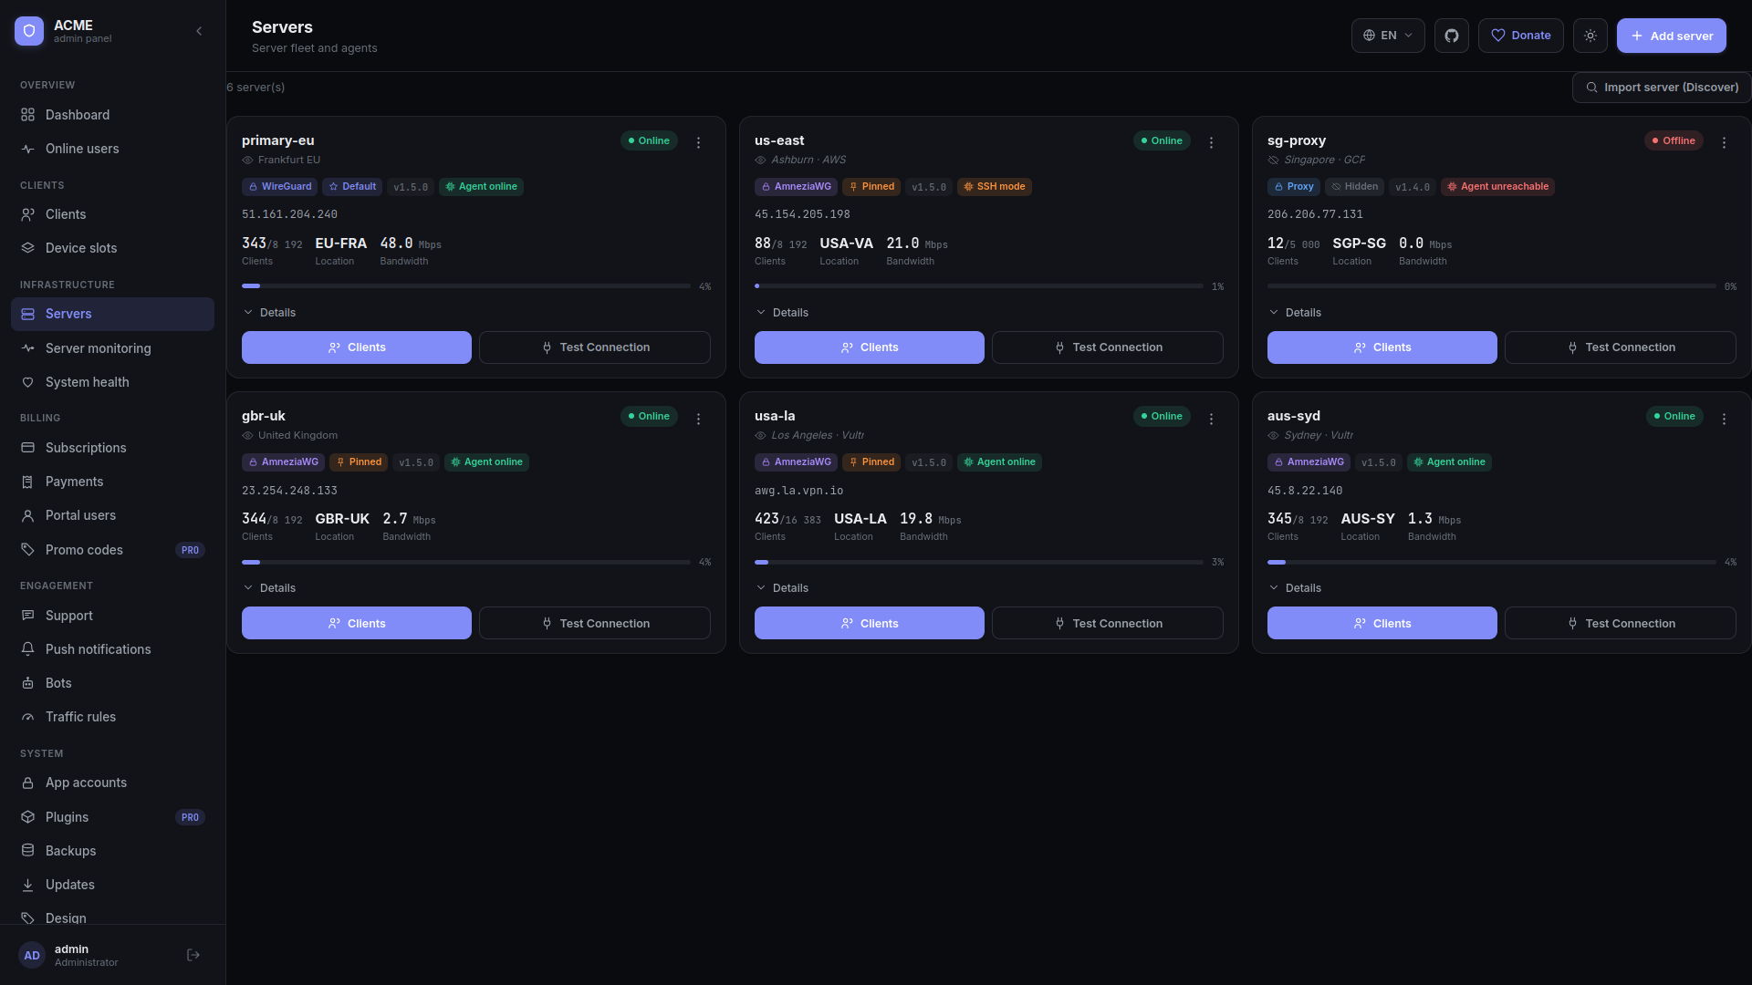This screenshot has height=985, width=1752.
Task: Open Backups page
Action: (112, 851)
